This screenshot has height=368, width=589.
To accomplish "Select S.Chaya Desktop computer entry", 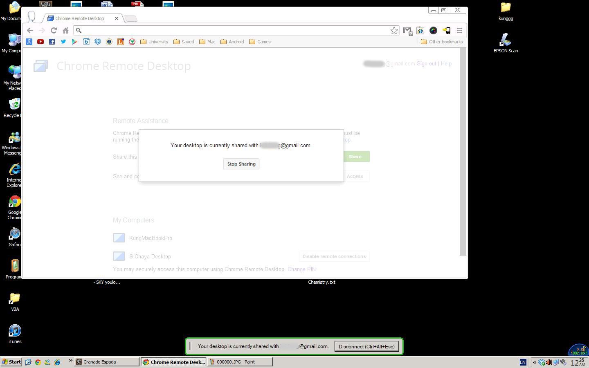I will click(x=142, y=256).
